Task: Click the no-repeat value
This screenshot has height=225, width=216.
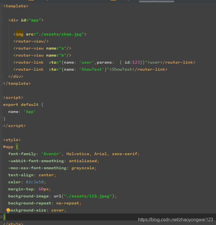Action: pyautogui.click(x=68, y=203)
